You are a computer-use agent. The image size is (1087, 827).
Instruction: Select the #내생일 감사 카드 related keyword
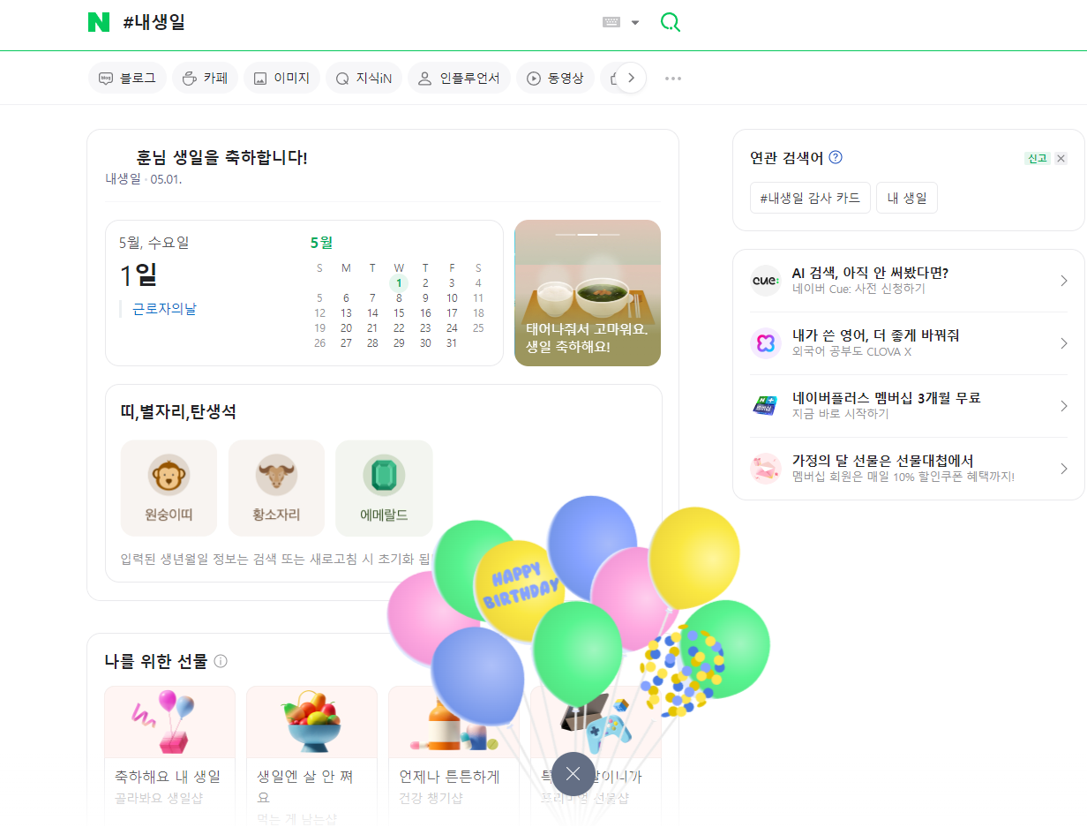click(810, 198)
